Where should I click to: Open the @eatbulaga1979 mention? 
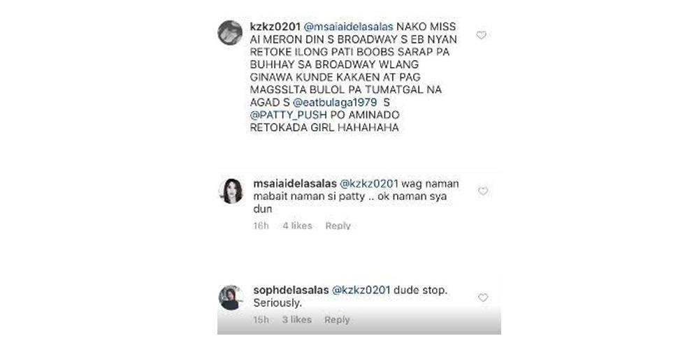point(335,103)
